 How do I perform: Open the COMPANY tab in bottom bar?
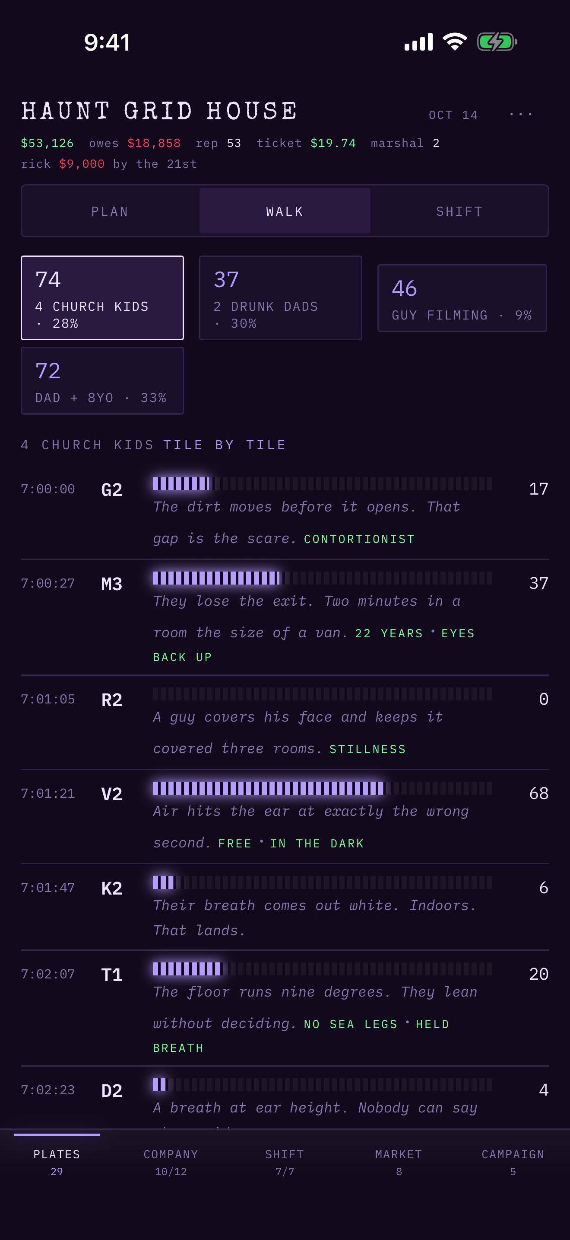[171, 1162]
